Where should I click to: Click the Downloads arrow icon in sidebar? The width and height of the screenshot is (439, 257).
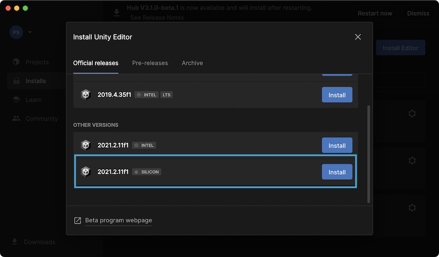[x=14, y=242]
